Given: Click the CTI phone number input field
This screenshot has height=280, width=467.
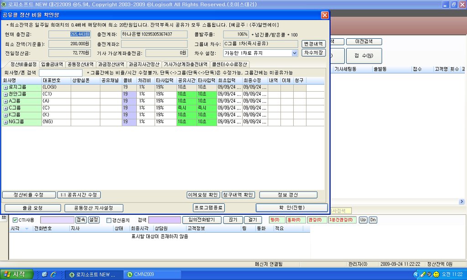Looking at the screenshot, I should pyautogui.click(x=57, y=220).
